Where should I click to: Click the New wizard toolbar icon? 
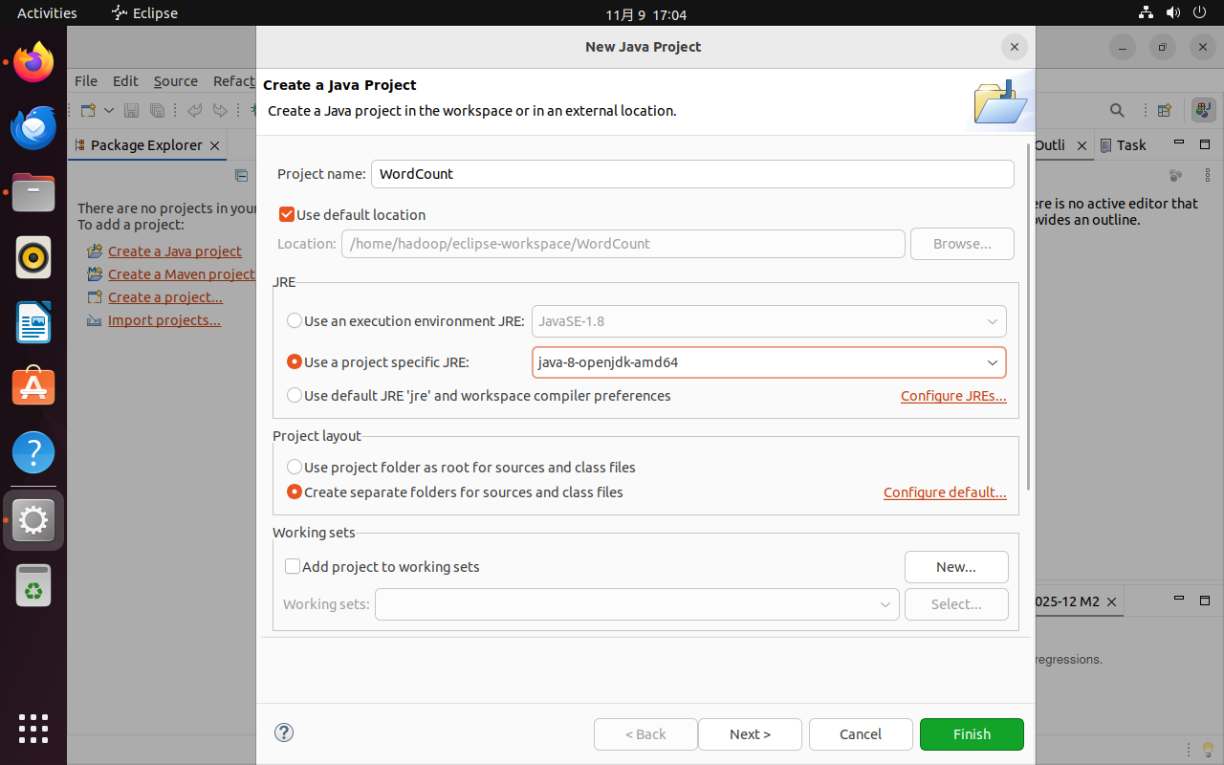point(88,110)
